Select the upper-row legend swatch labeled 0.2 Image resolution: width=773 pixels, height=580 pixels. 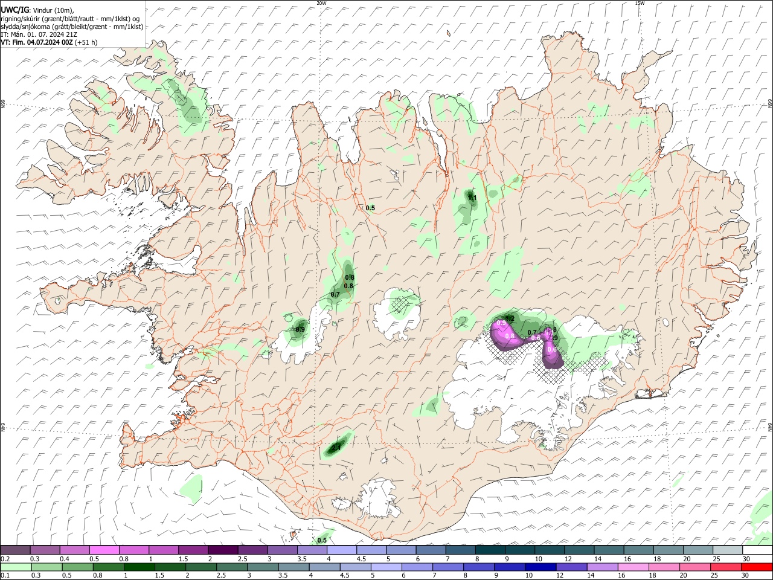tap(15, 550)
